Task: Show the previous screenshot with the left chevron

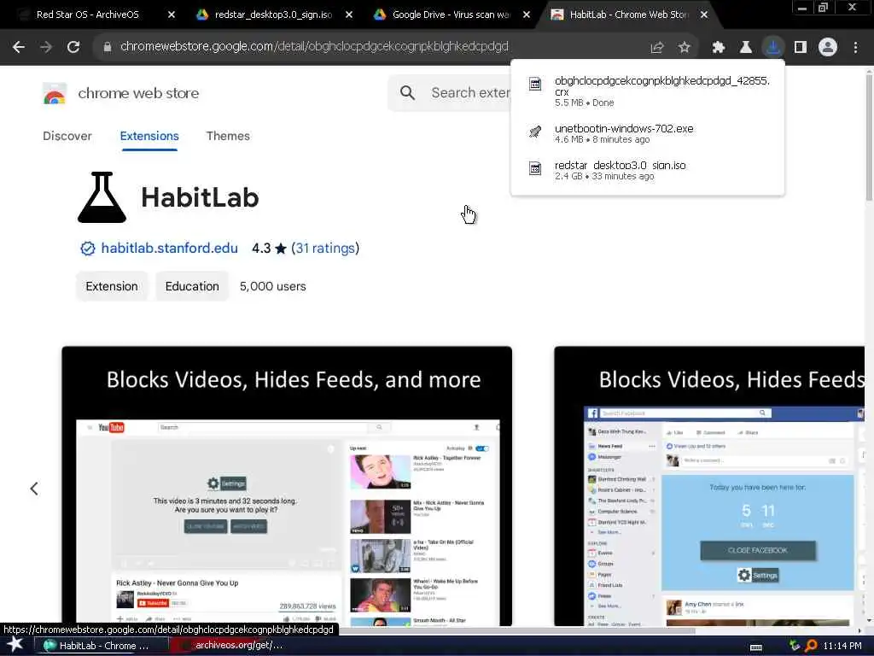Action: 34,489
